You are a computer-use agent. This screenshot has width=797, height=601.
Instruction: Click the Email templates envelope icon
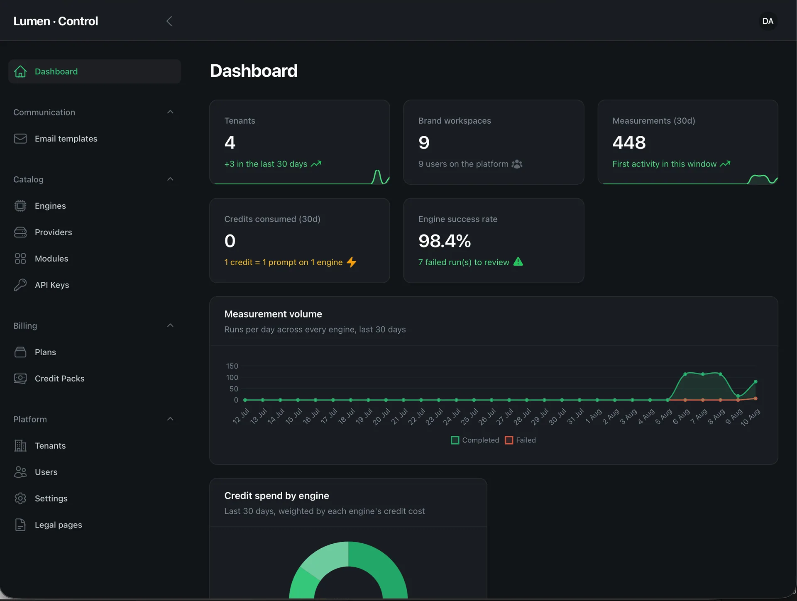20,139
